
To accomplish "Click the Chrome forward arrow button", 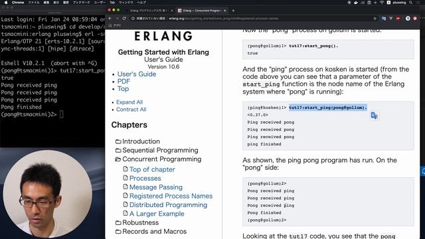I will coord(117,19).
